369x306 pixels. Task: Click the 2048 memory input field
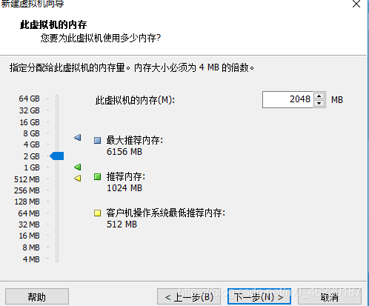click(288, 99)
